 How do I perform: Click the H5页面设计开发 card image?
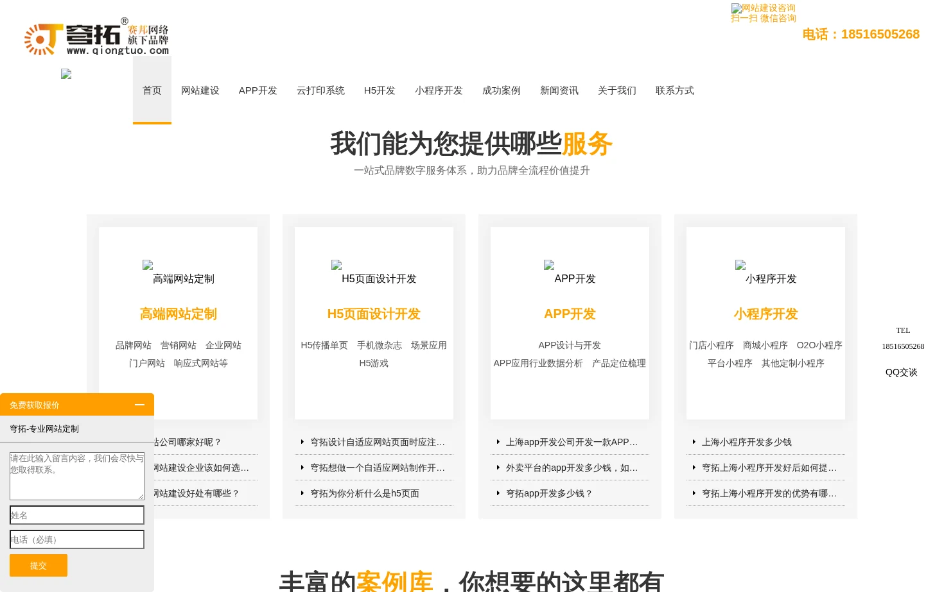pos(374,273)
